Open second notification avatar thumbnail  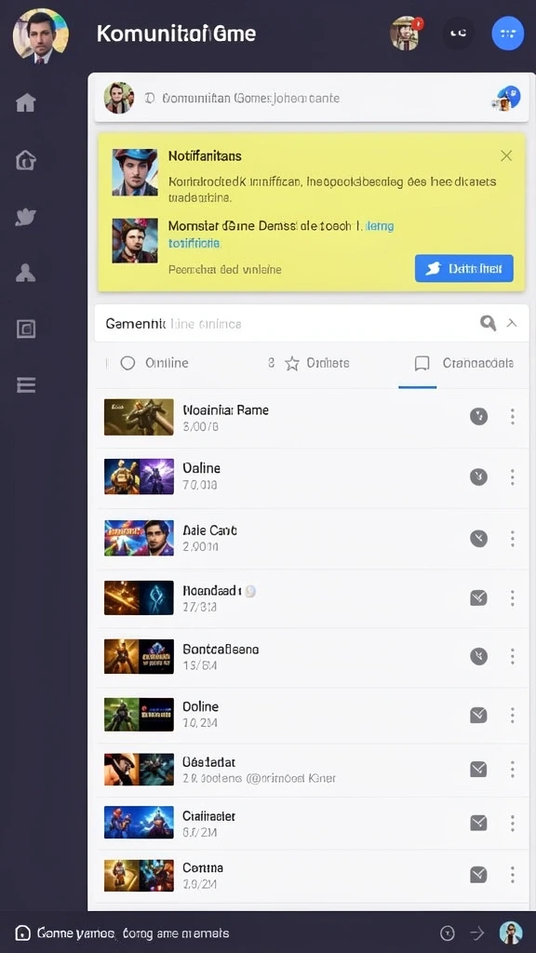point(135,241)
